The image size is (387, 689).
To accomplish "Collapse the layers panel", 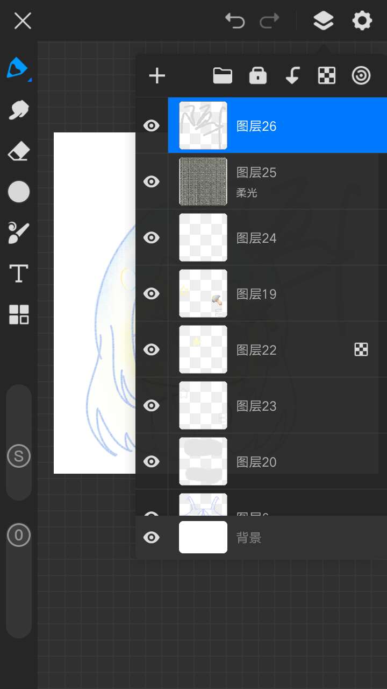I will 323,21.
